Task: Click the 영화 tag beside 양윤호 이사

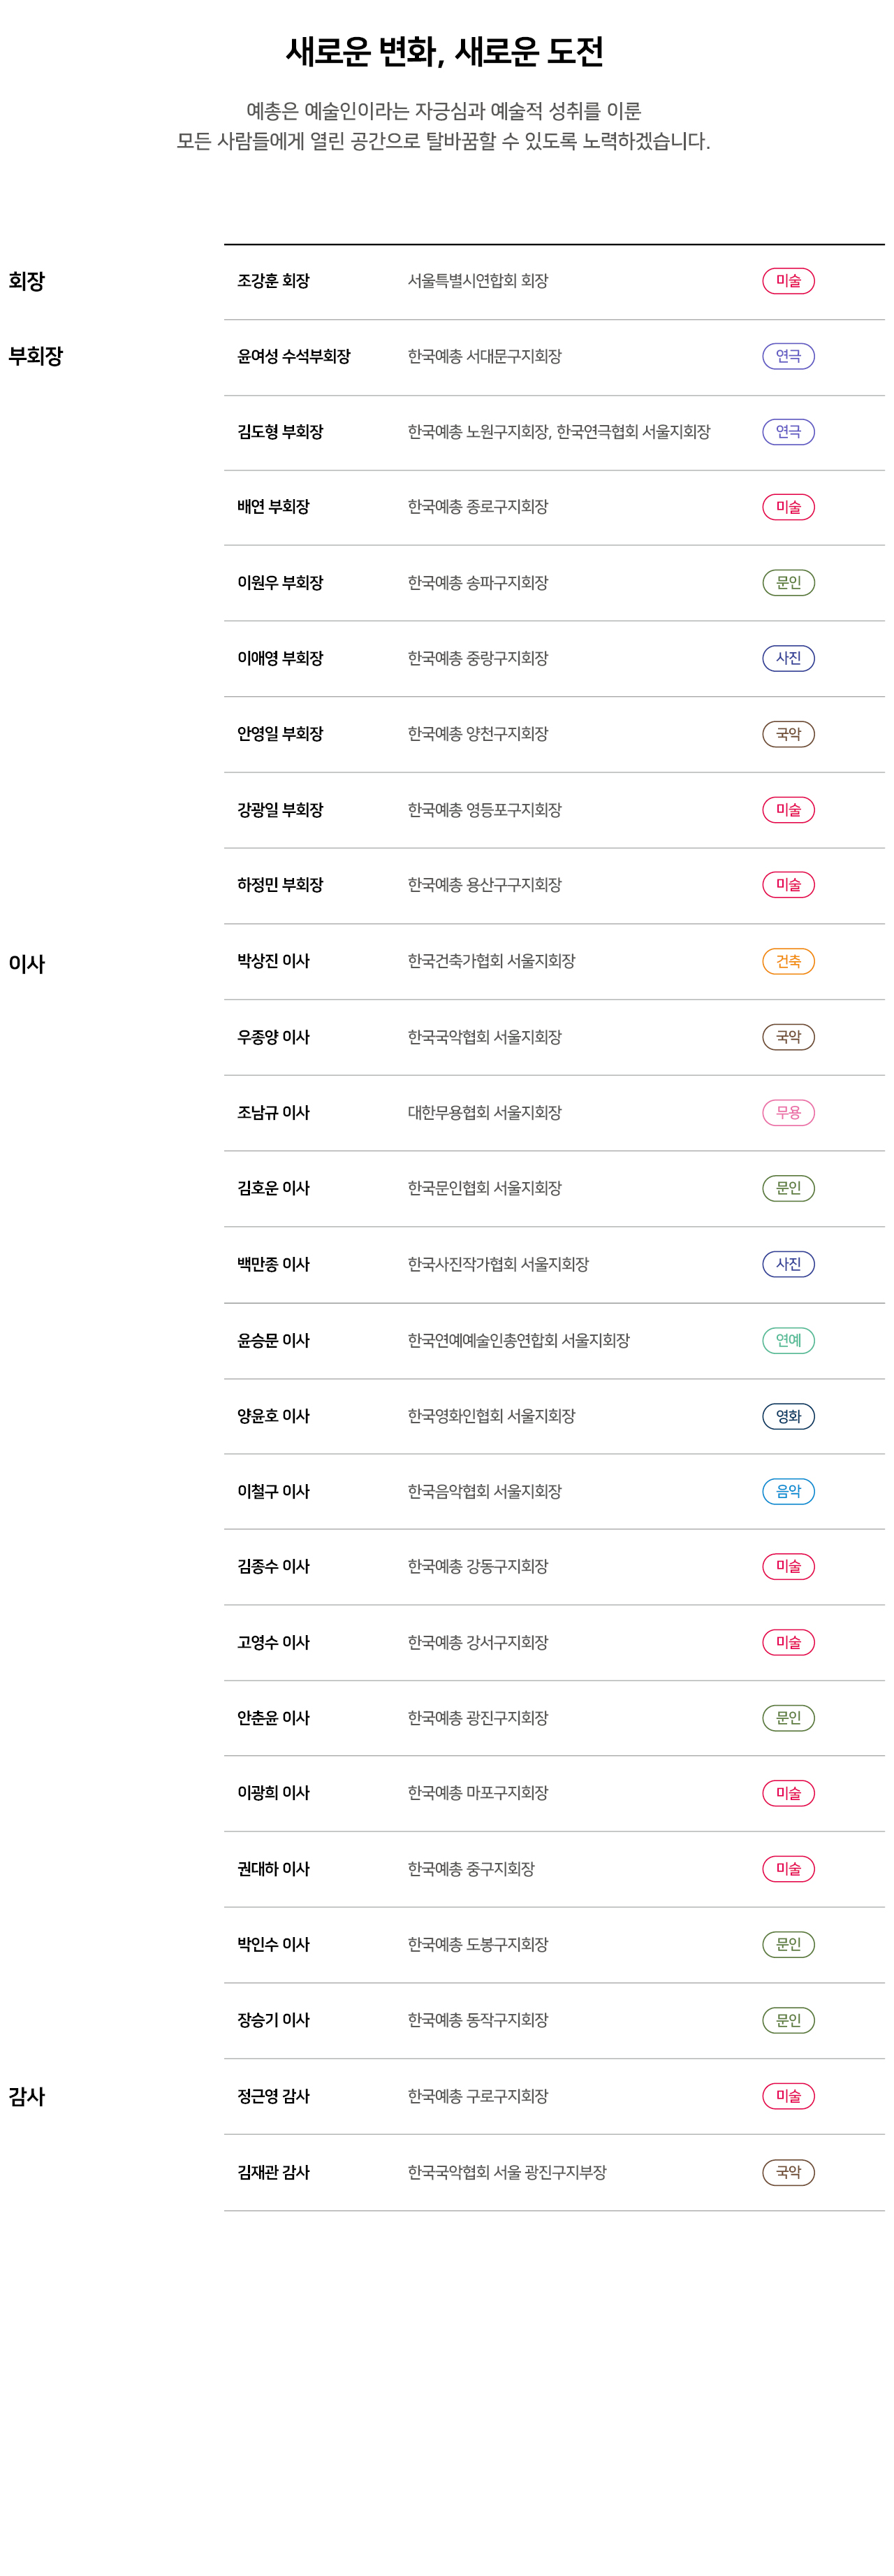Action: [x=788, y=1416]
